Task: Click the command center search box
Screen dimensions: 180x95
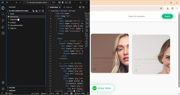Action: pyautogui.click(x=37, y=2)
